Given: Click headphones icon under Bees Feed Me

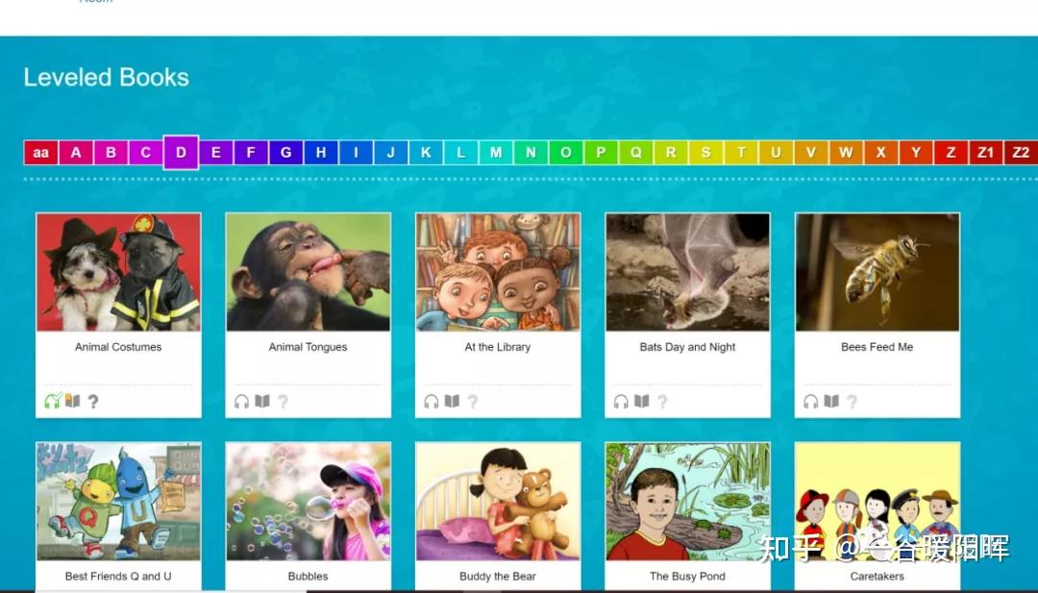Looking at the screenshot, I should point(811,401).
